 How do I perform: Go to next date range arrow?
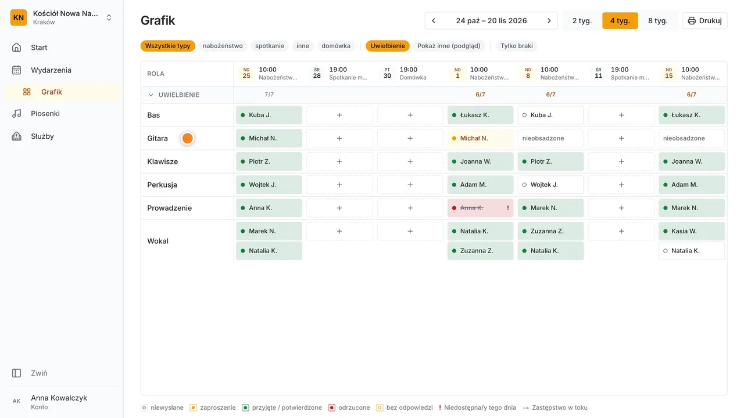pyautogui.click(x=549, y=21)
